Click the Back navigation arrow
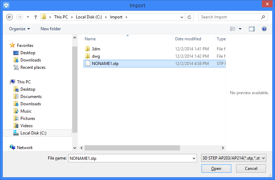Viewport: 275px width, 180px height. (10, 17)
